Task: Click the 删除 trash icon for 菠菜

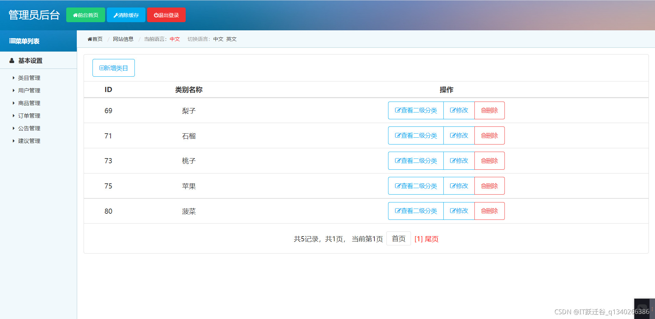Action: tap(483, 211)
